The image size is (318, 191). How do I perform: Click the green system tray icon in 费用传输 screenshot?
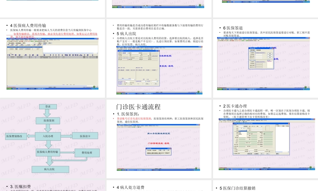(94, 86)
